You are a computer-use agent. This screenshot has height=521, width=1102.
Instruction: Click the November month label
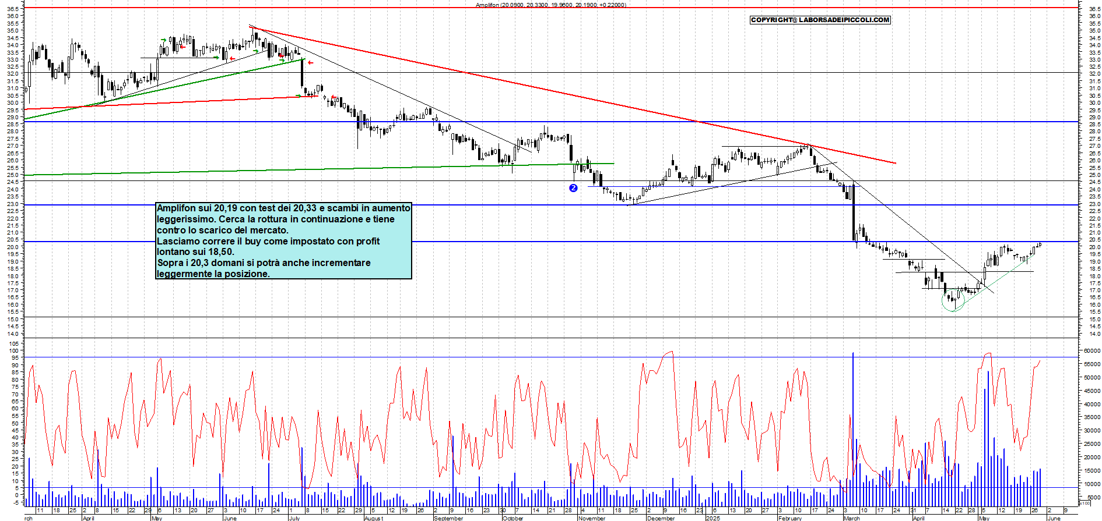[x=592, y=518]
